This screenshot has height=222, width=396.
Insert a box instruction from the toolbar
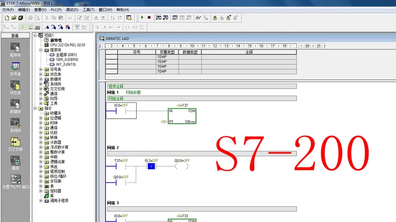[142, 27]
